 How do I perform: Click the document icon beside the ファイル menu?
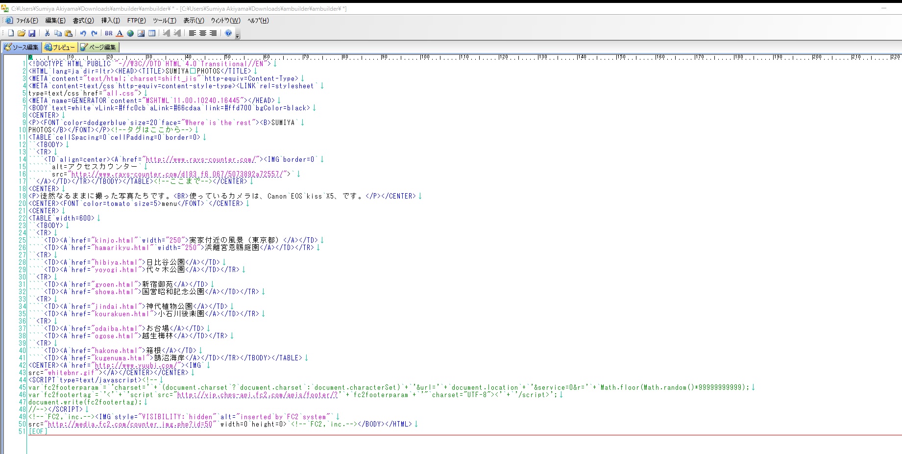[9, 20]
